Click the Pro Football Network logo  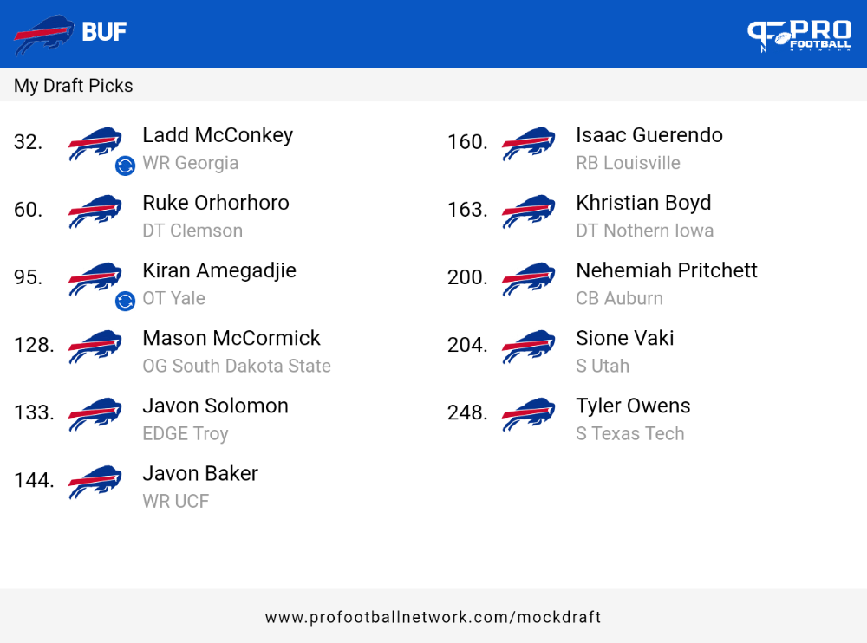[799, 35]
